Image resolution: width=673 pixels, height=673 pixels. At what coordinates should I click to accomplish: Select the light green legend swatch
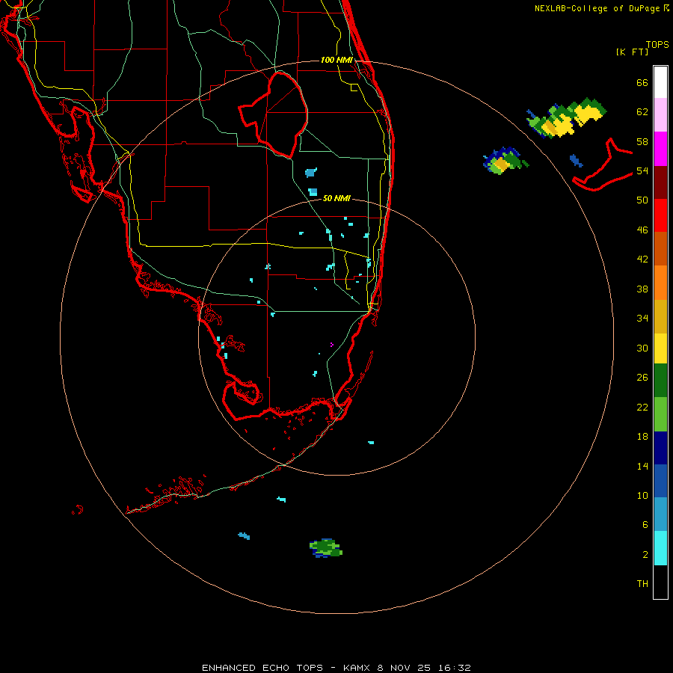point(660,414)
